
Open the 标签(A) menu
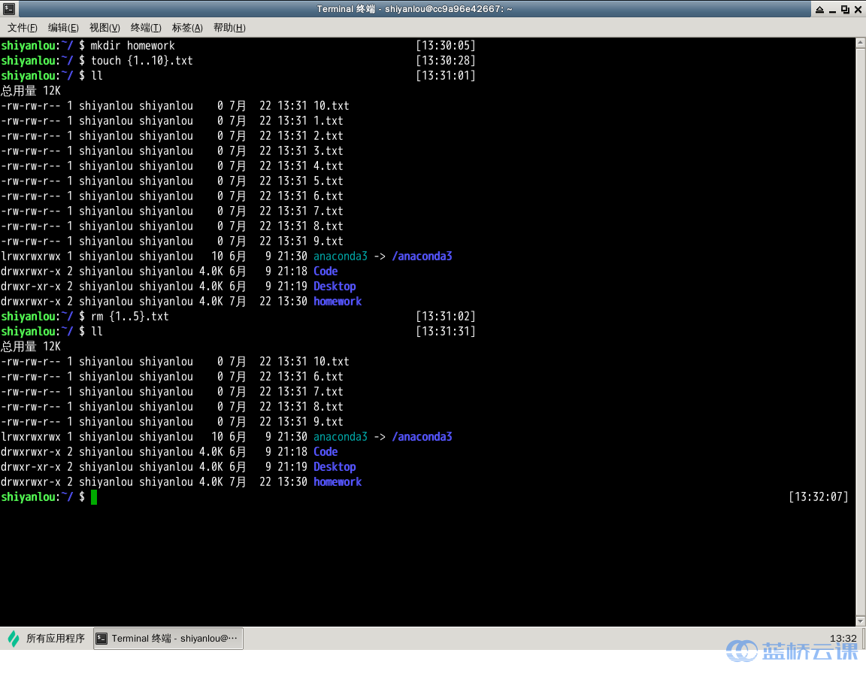point(187,28)
